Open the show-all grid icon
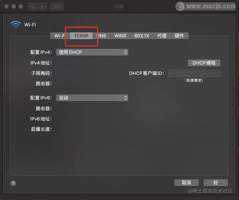Image resolution: width=239 pixels, height=200 pixels. pos(57,6)
